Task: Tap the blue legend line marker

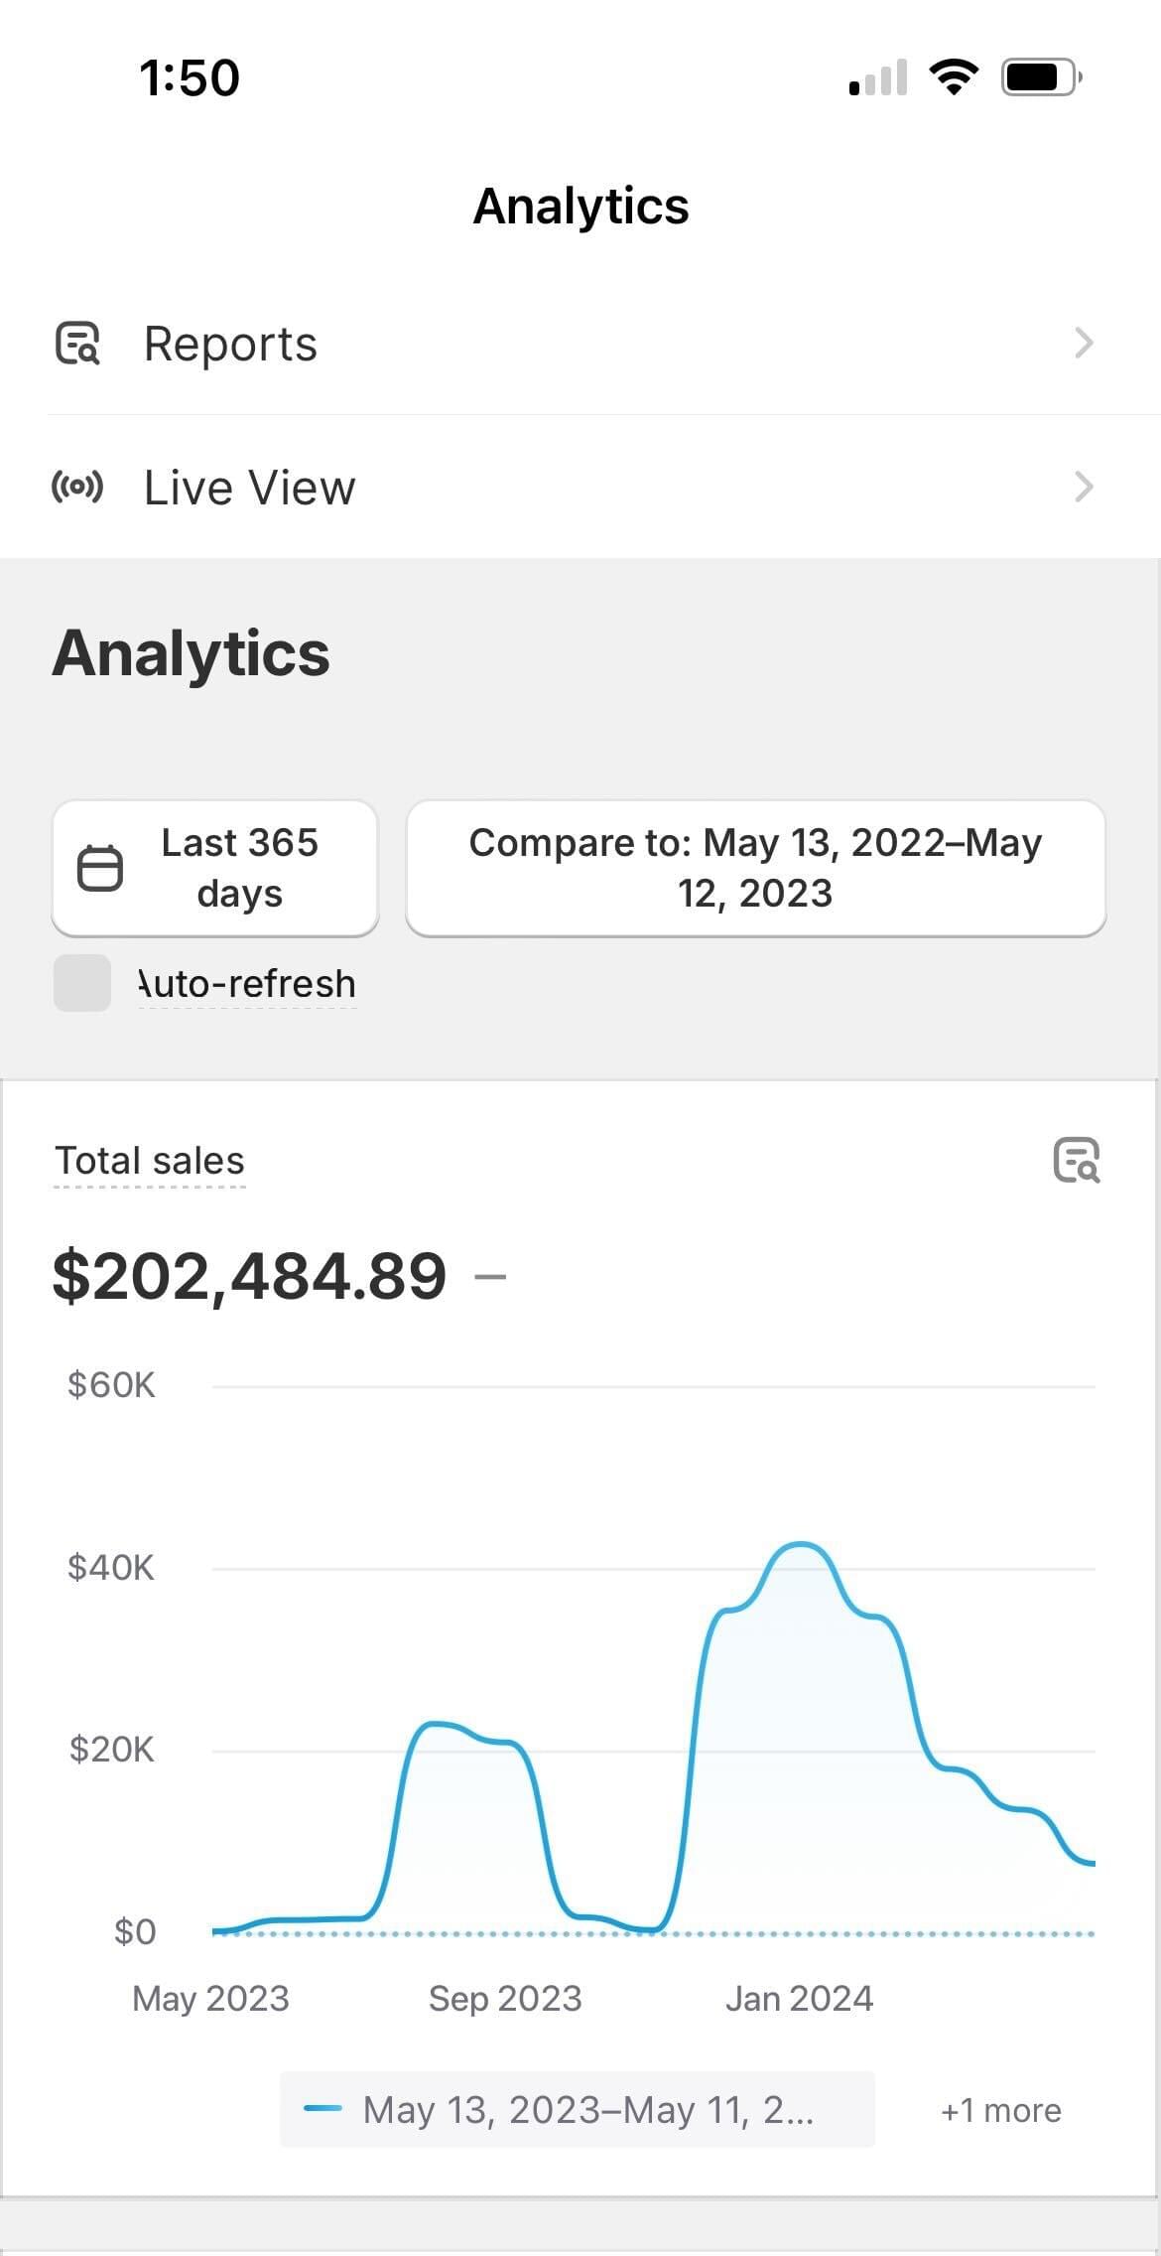Action: pos(322,2109)
